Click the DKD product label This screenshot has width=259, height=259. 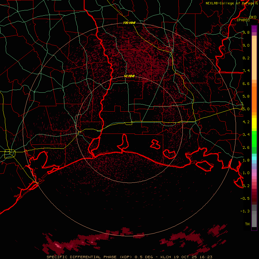click(x=253, y=17)
